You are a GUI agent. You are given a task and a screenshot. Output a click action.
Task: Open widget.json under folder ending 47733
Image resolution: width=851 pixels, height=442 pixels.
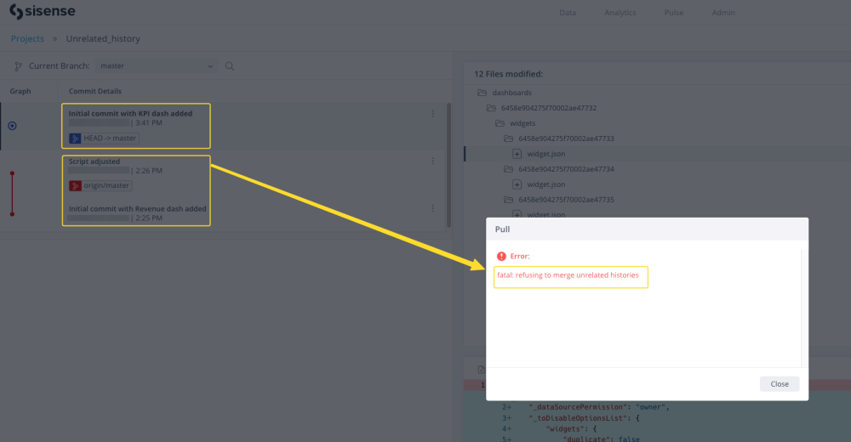(546, 154)
